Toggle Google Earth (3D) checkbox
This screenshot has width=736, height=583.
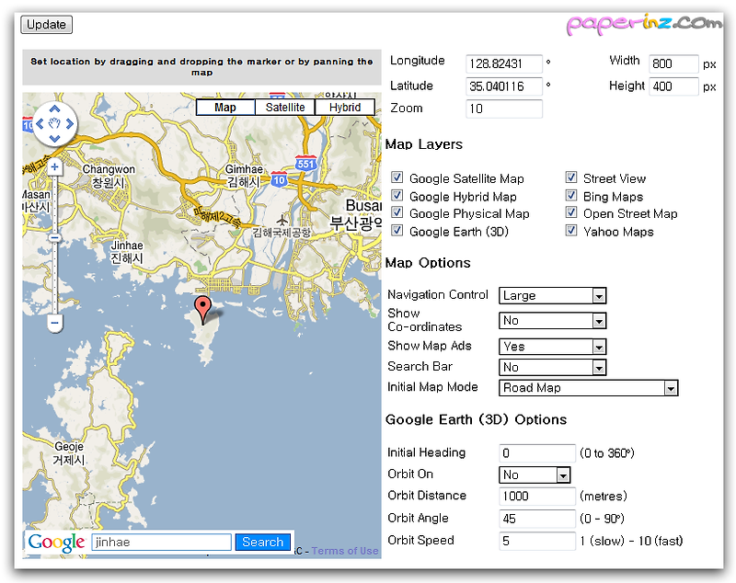tap(397, 230)
